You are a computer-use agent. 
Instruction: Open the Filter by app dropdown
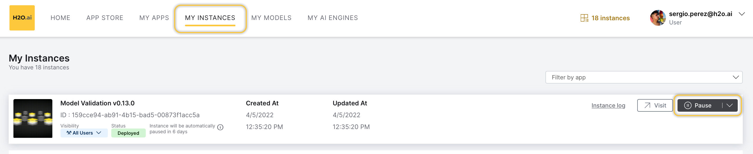[643, 78]
